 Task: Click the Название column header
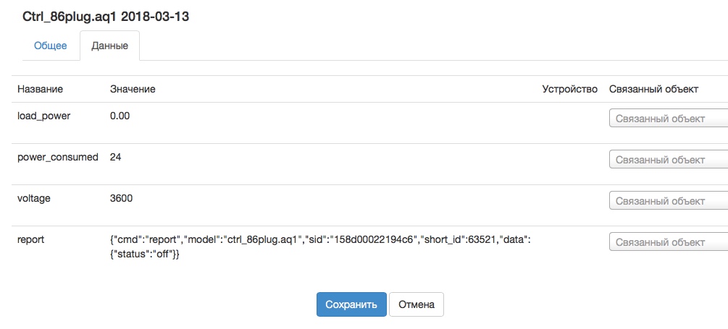[40, 89]
